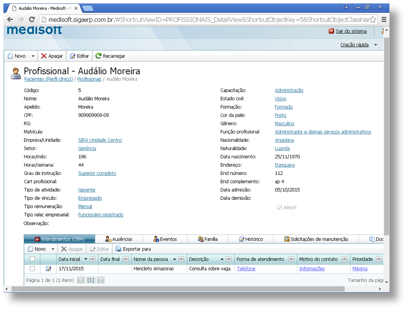Switch to the Eventos tab

tap(165, 239)
